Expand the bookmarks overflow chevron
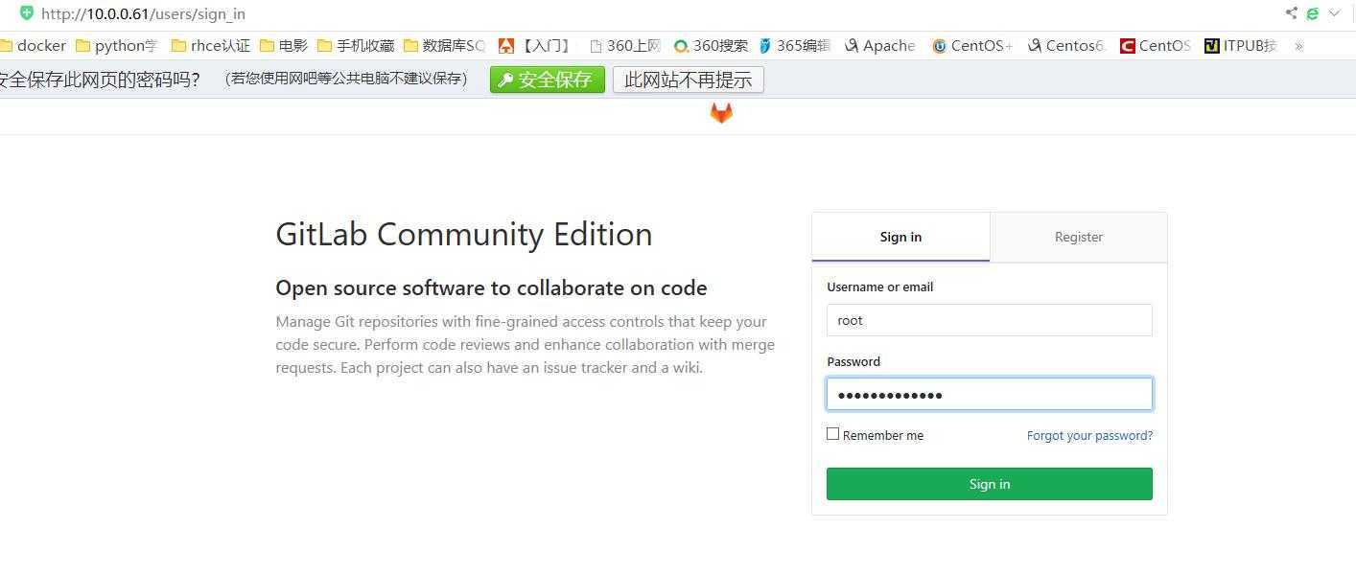The width and height of the screenshot is (1356, 574). tap(1298, 46)
